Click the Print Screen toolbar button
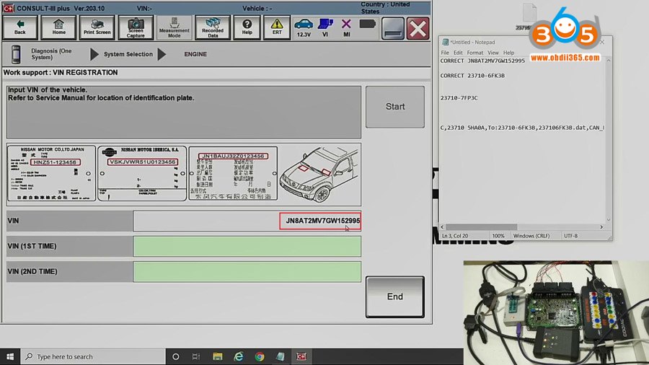 [97, 27]
